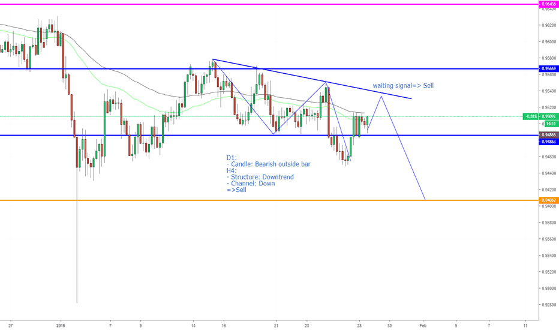The height and width of the screenshot is (330, 559).
Task: Click the "14" date axis label
Action: [193, 325]
